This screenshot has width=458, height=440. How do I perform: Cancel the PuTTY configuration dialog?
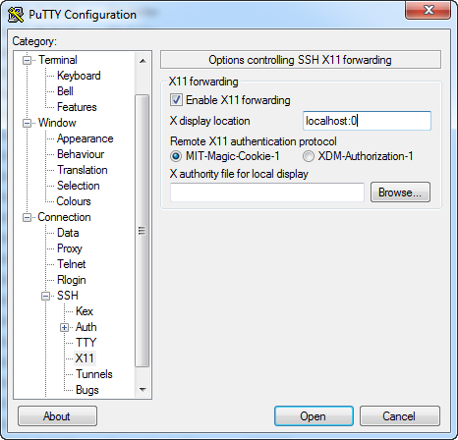(x=399, y=416)
